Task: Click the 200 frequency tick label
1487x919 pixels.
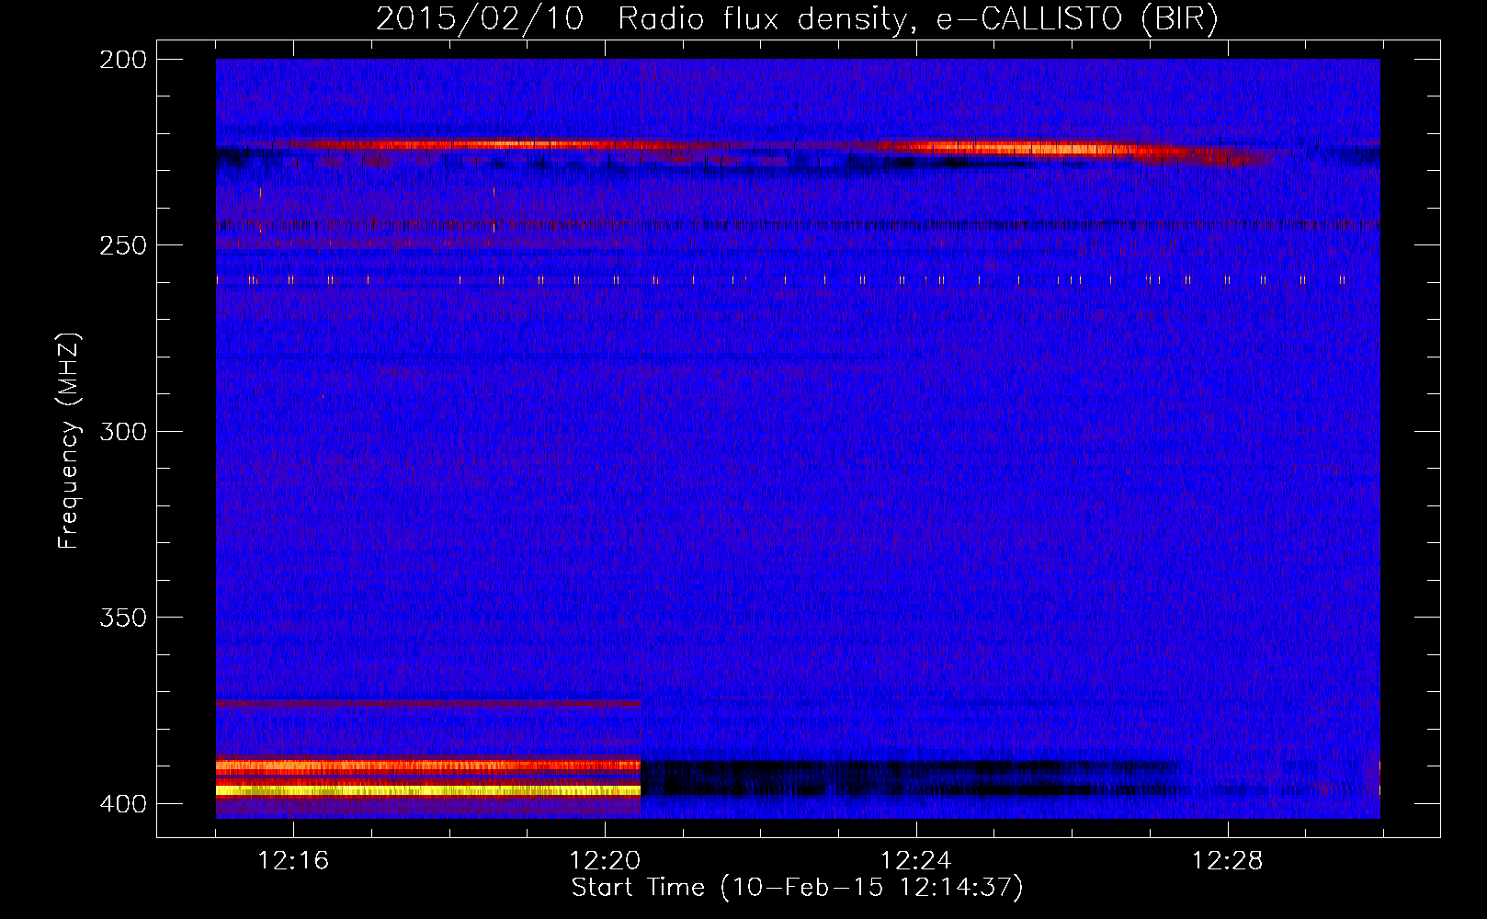Action: pos(123,60)
